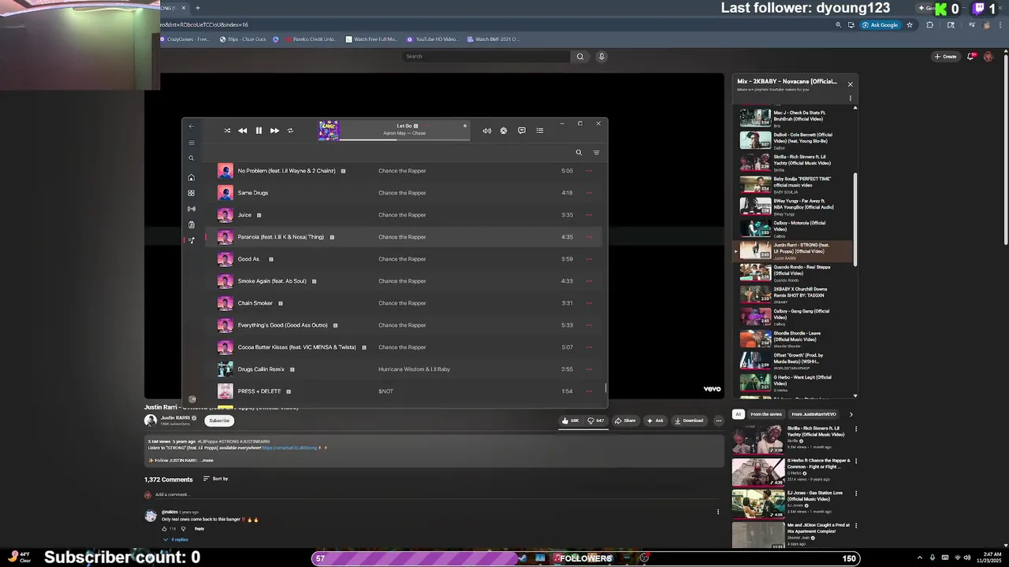Screen dimensions: 1009x567
Task: Open more options for Juice
Action: pyautogui.click(x=589, y=215)
